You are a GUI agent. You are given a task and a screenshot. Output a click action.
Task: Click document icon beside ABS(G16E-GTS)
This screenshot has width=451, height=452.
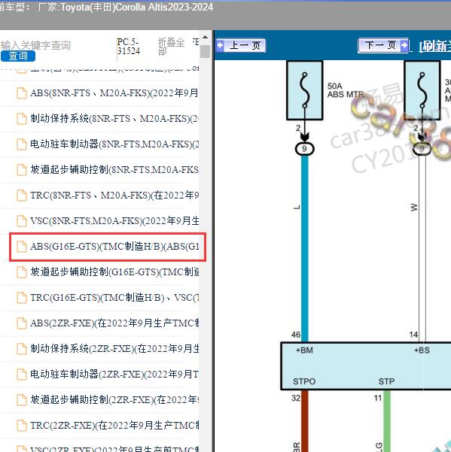(22, 247)
